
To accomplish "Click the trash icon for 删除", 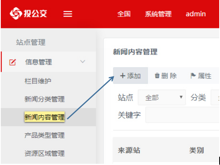I will pos(157,76).
